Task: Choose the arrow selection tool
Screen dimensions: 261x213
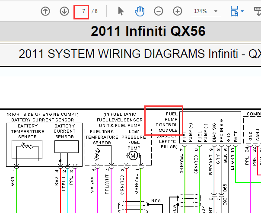Action: (x=121, y=11)
